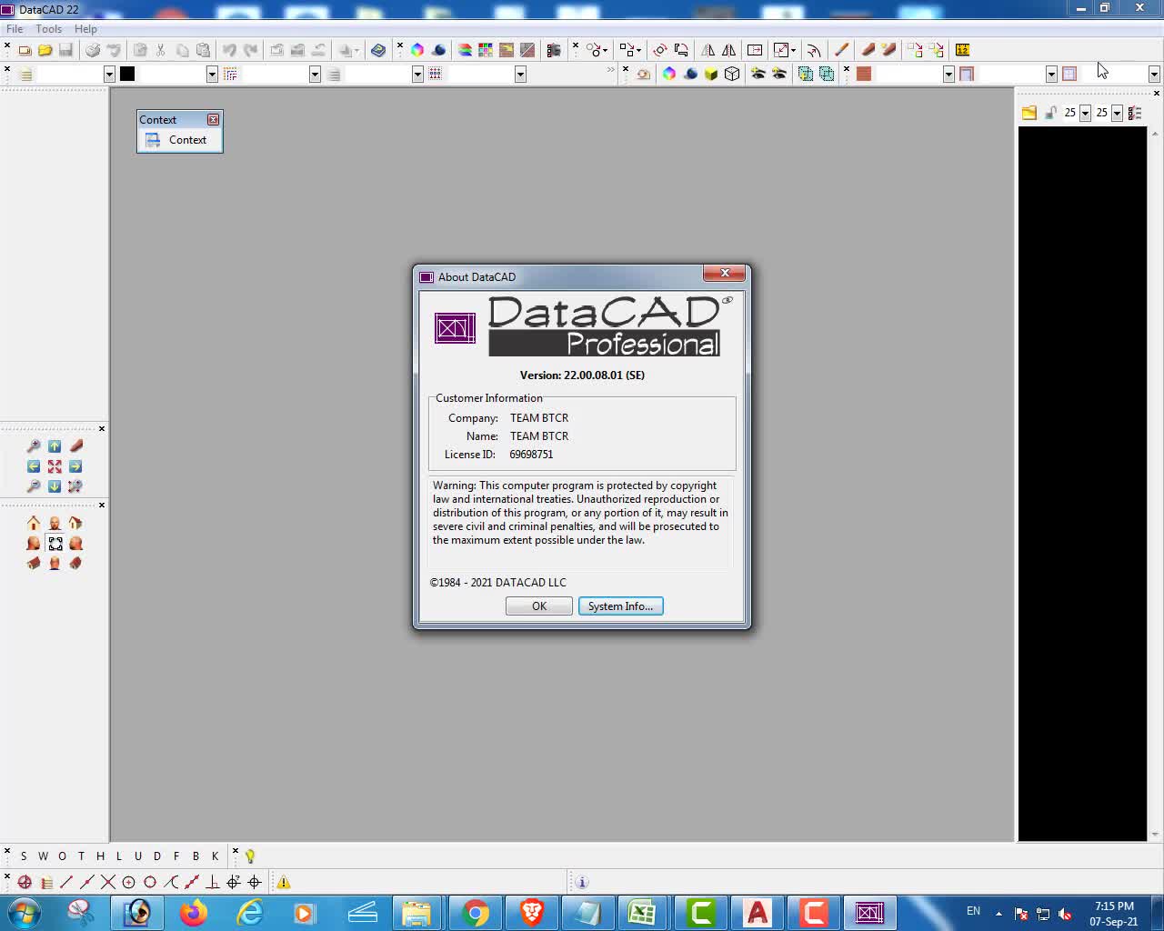
Task: Click the yellow dimension ruler icon
Action: coord(962,50)
